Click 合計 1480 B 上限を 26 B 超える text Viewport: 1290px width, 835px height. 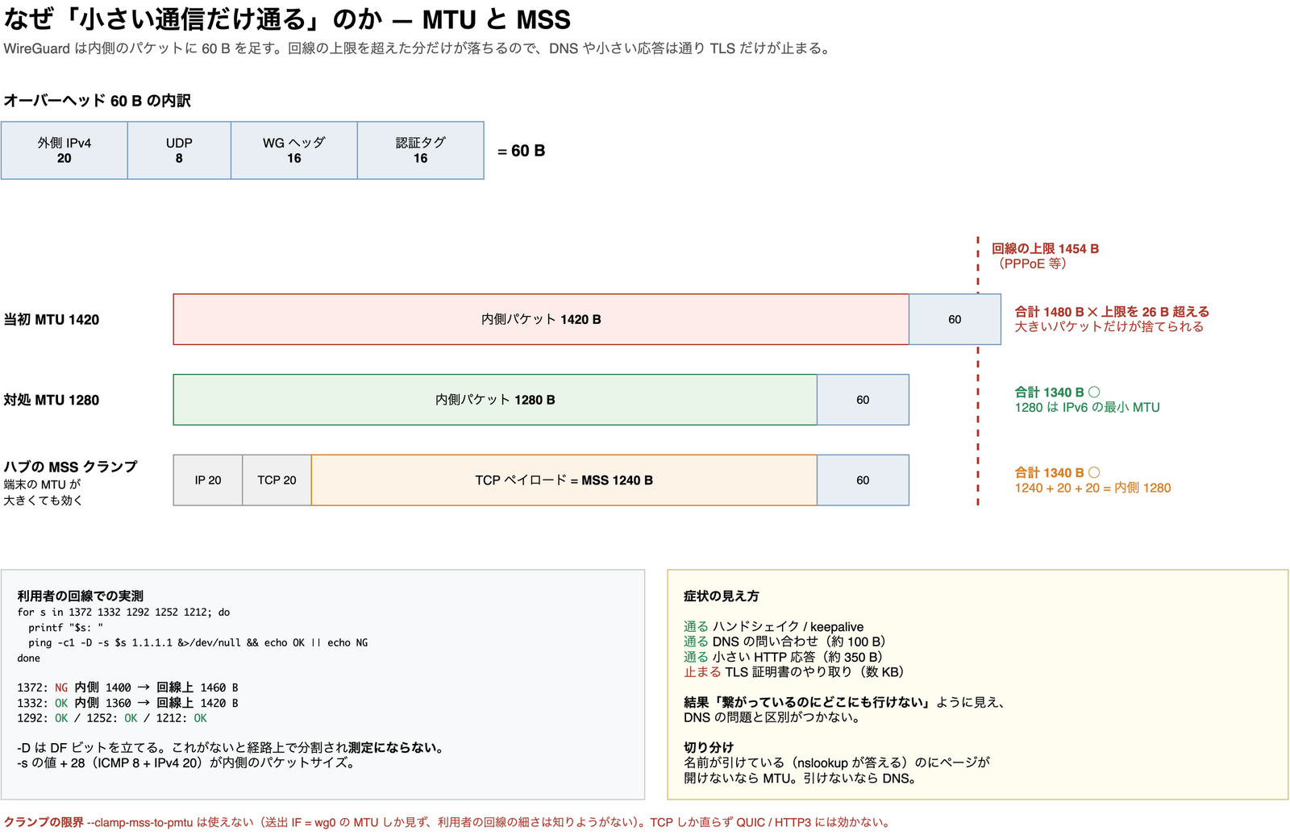click(1112, 312)
